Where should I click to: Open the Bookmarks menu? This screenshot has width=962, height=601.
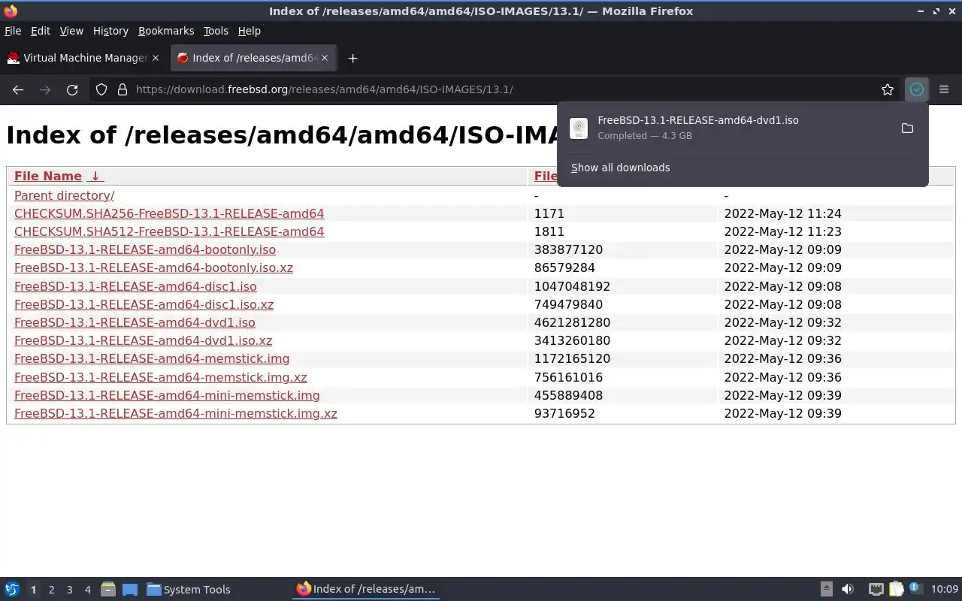(x=166, y=31)
